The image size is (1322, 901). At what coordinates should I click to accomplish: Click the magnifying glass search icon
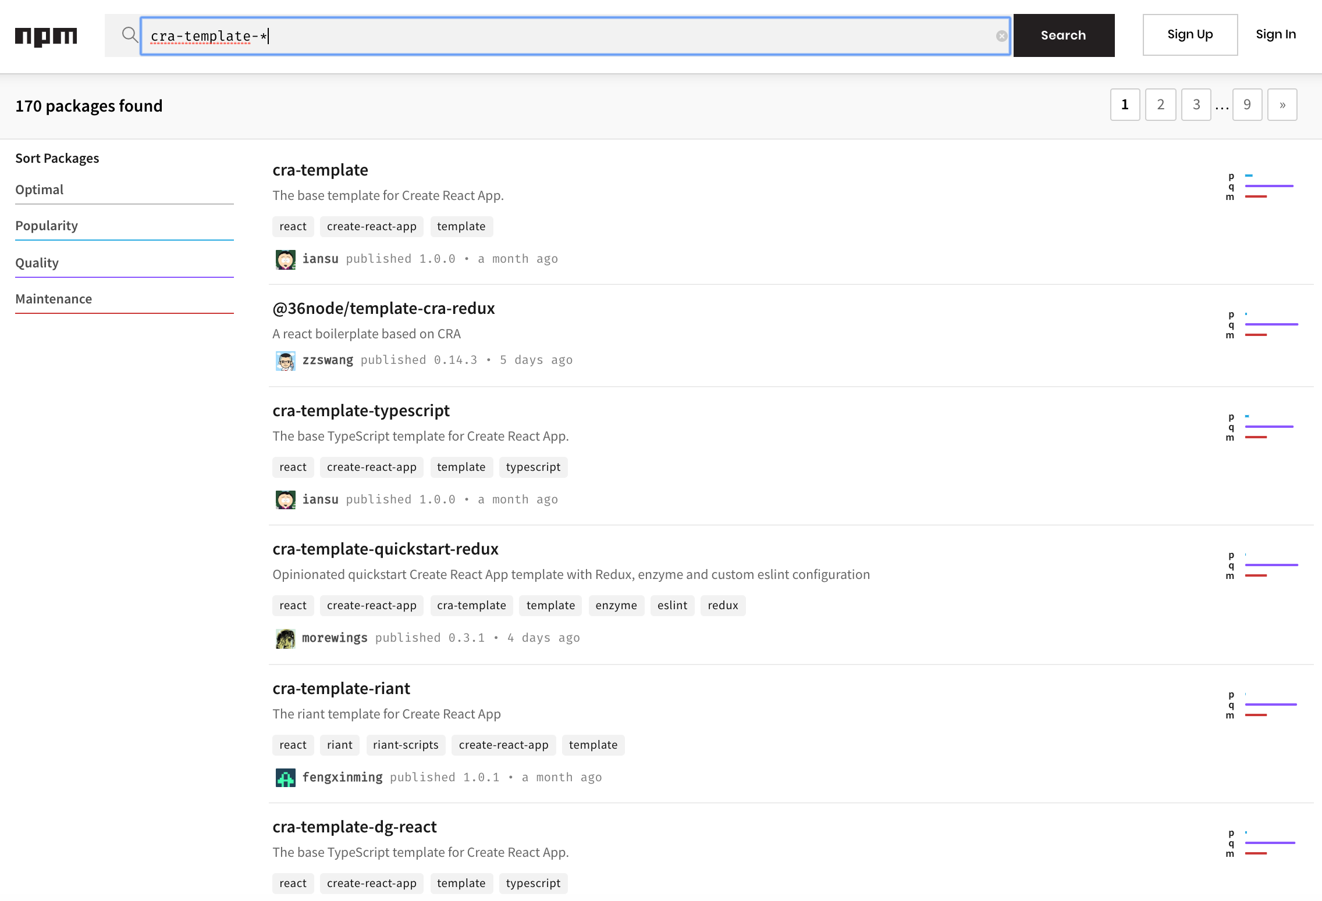(x=130, y=35)
